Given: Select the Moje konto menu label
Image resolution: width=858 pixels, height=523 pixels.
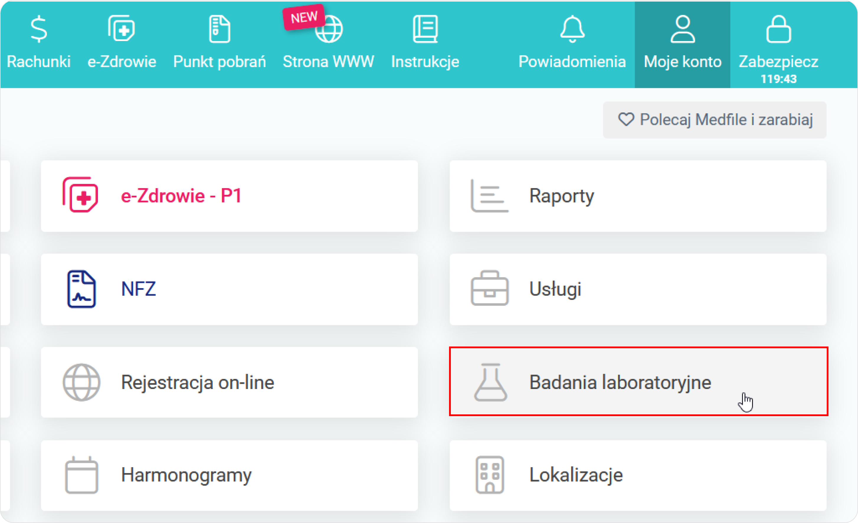Looking at the screenshot, I should (682, 62).
